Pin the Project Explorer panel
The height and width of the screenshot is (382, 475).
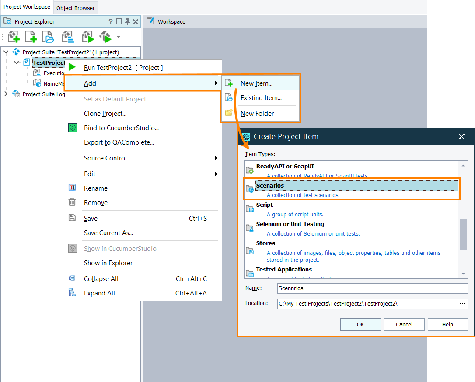pos(127,21)
